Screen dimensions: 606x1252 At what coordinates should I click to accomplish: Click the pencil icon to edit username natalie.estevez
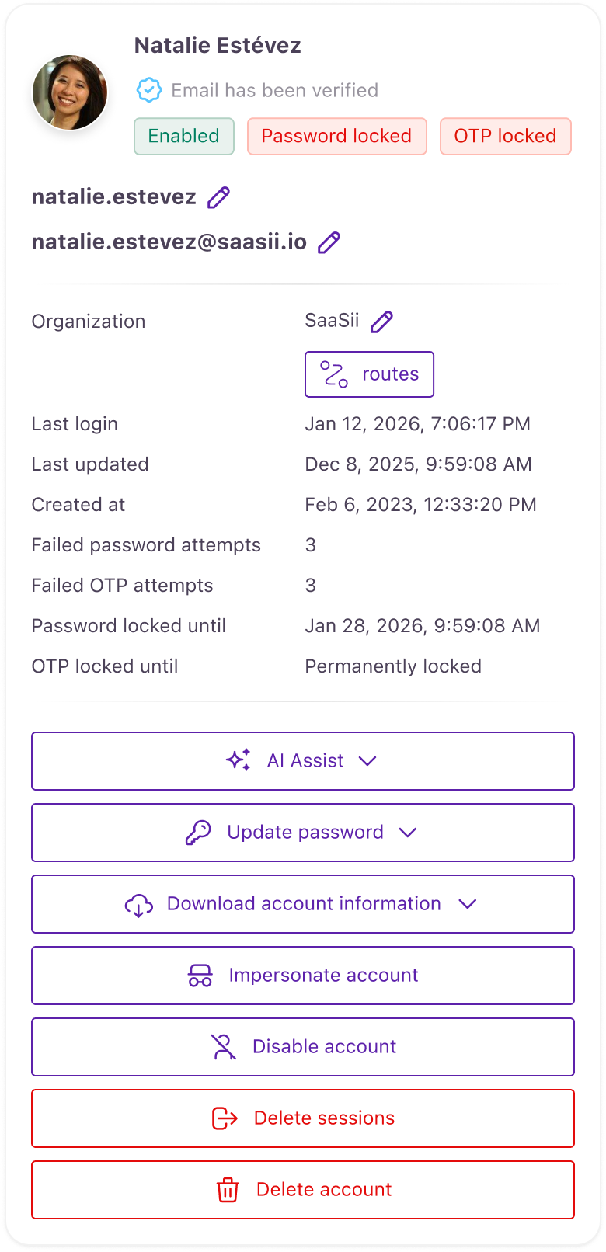click(218, 197)
